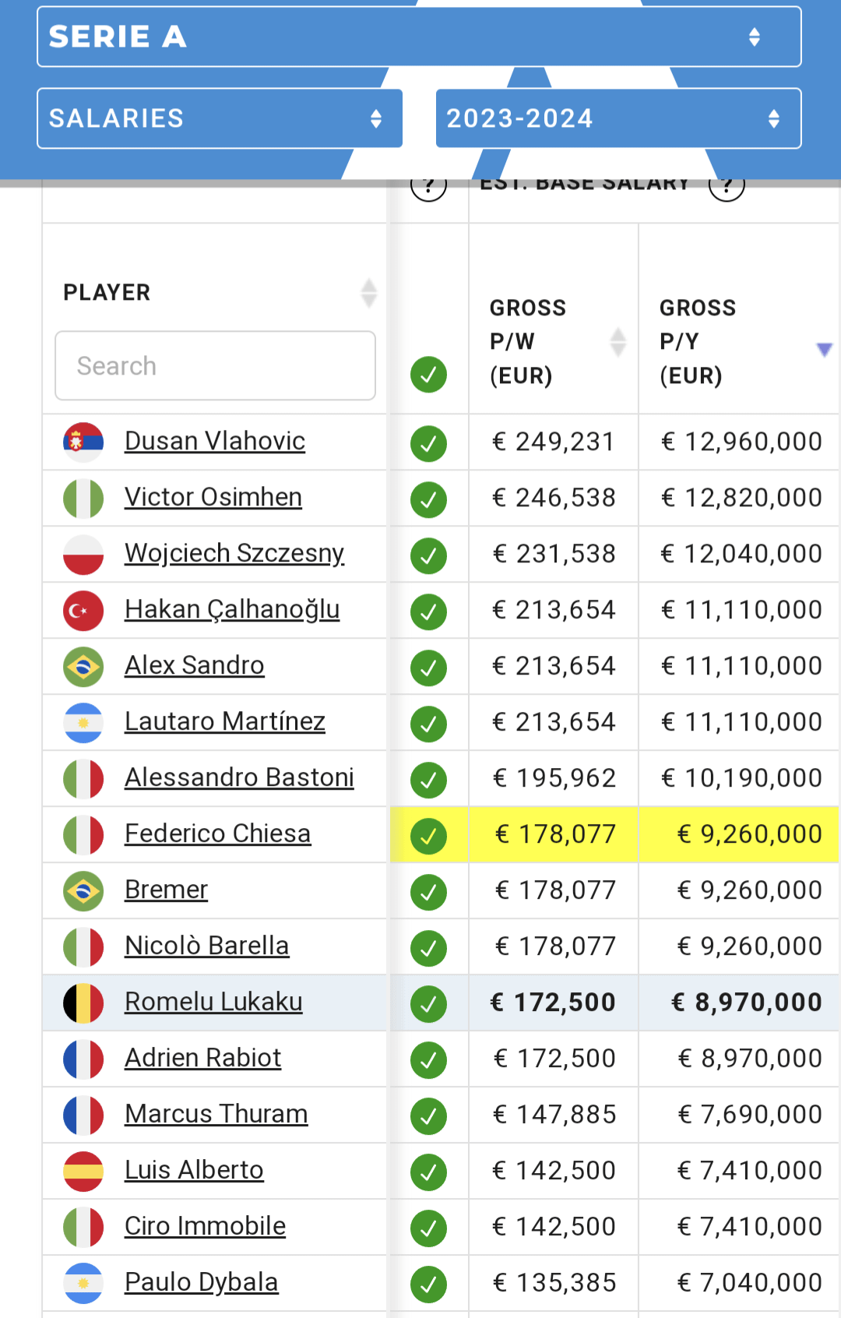This screenshot has height=1318, width=841.
Task: Sort the Player column with arrows
Action: (x=369, y=293)
